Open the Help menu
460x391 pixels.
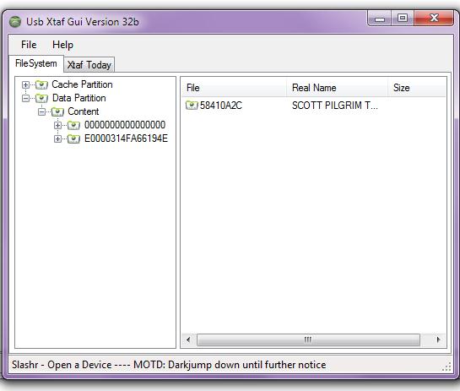coord(62,45)
